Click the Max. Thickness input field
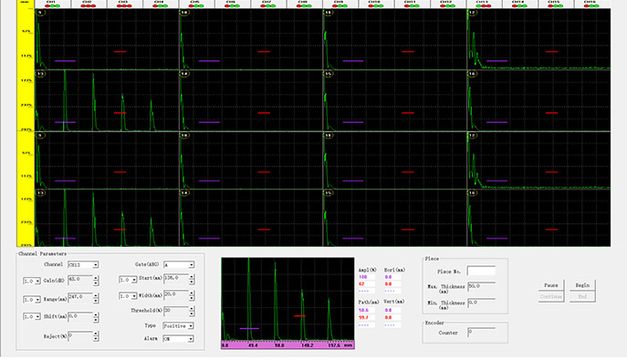 pyautogui.click(x=481, y=286)
